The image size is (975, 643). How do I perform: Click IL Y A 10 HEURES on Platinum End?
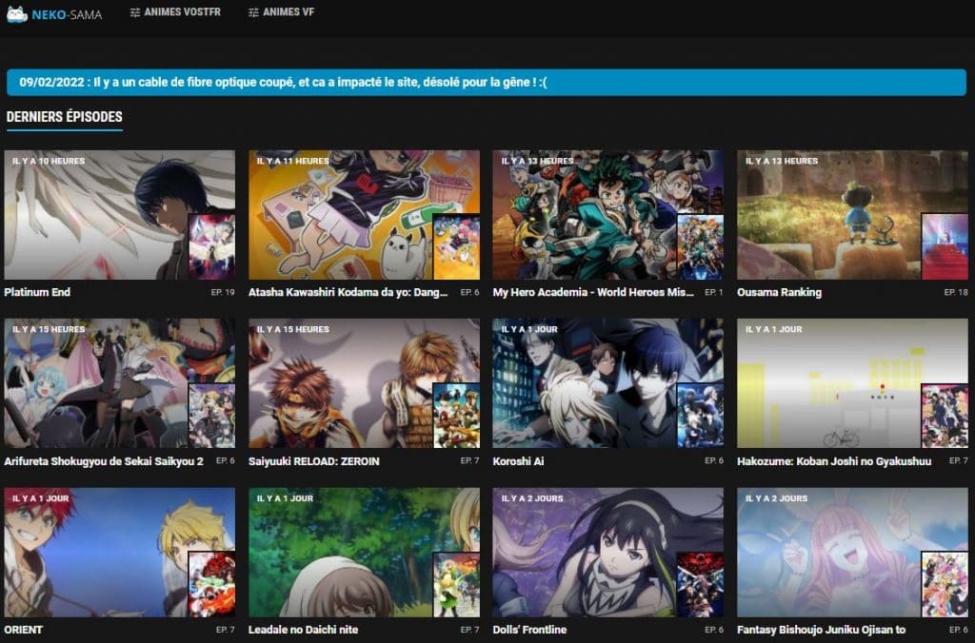pos(49,161)
